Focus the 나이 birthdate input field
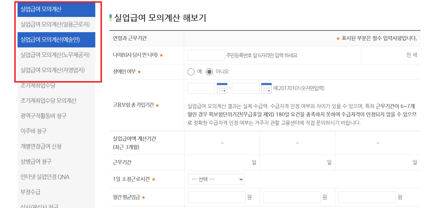This screenshot has width=436, height=208. [x=206, y=55]
